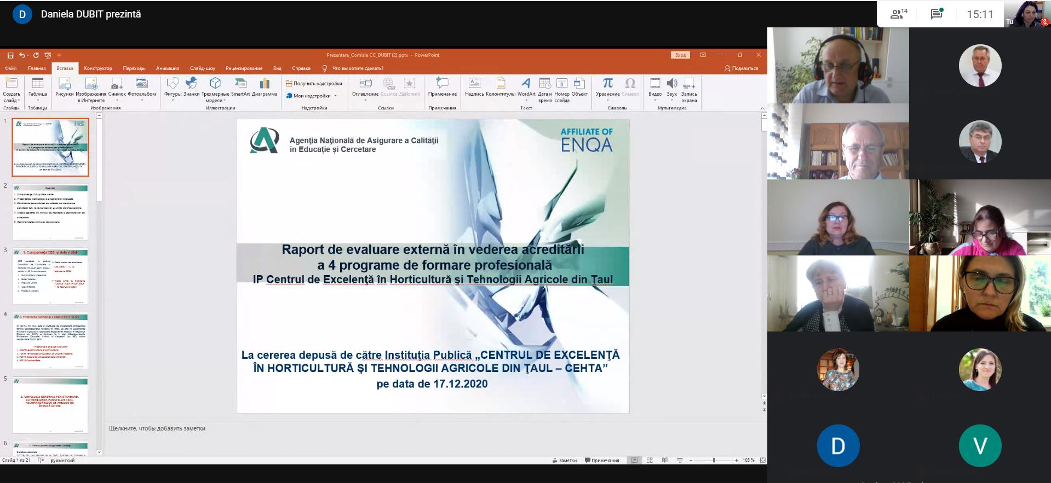Insert an Объект object
The height and width of the screenshot is (483, 1051).
coord(579,88)
